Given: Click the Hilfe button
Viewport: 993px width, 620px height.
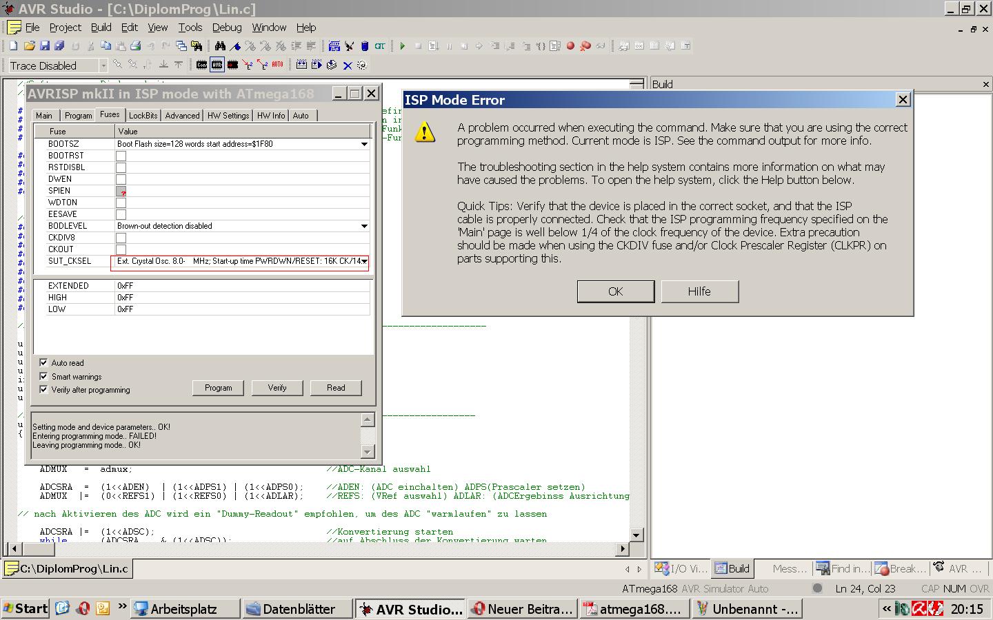Looking at the screenshot, I should point(699,291).
